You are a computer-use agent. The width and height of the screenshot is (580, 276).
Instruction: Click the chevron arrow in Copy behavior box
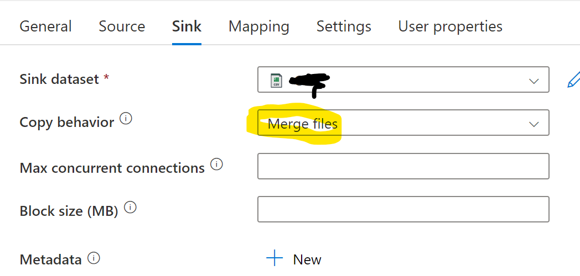tap(534, 124)
